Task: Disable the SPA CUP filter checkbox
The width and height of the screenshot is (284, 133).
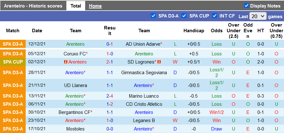Action: point(184,16)
